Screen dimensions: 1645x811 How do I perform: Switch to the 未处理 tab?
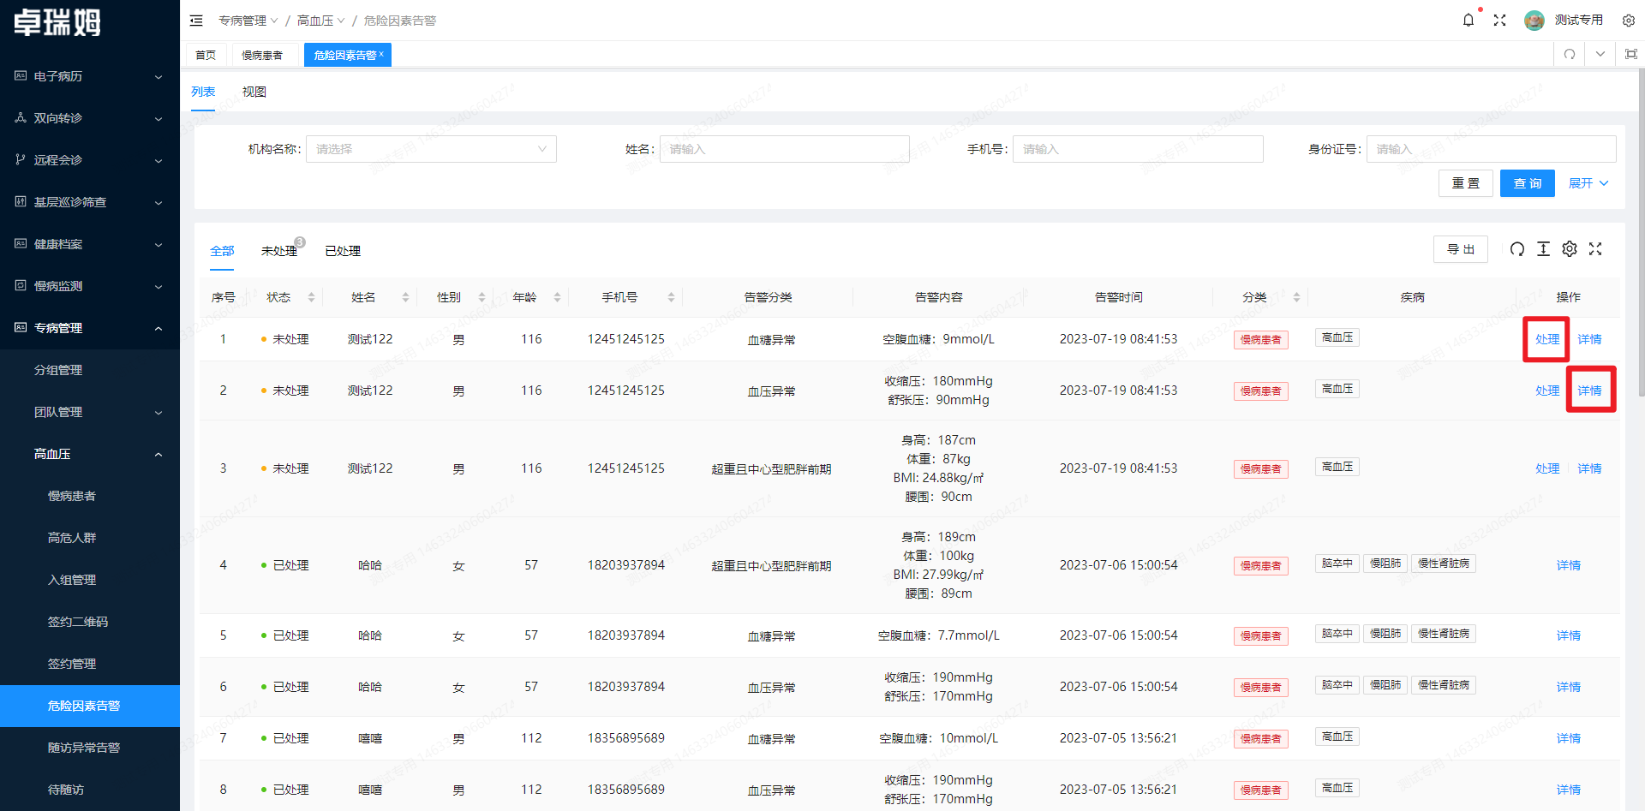[278, 251]
